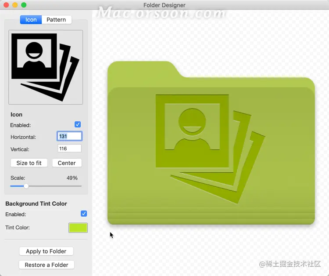Click the Folder Designer window title

click(164, 5)
